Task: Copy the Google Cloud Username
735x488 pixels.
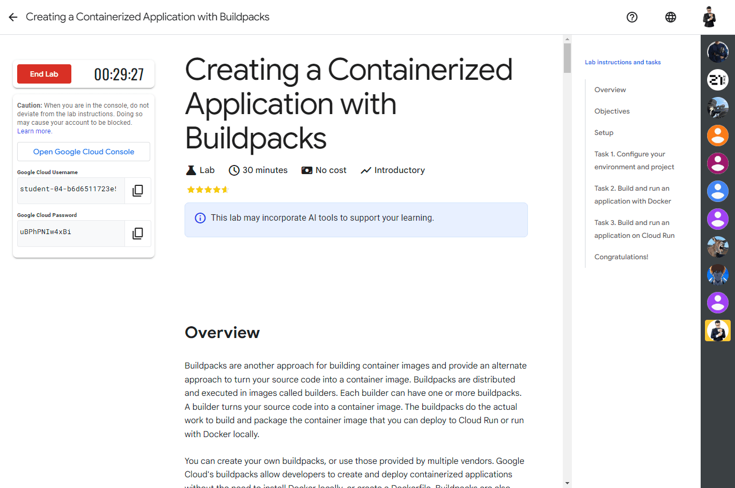Action: [138, 191]
